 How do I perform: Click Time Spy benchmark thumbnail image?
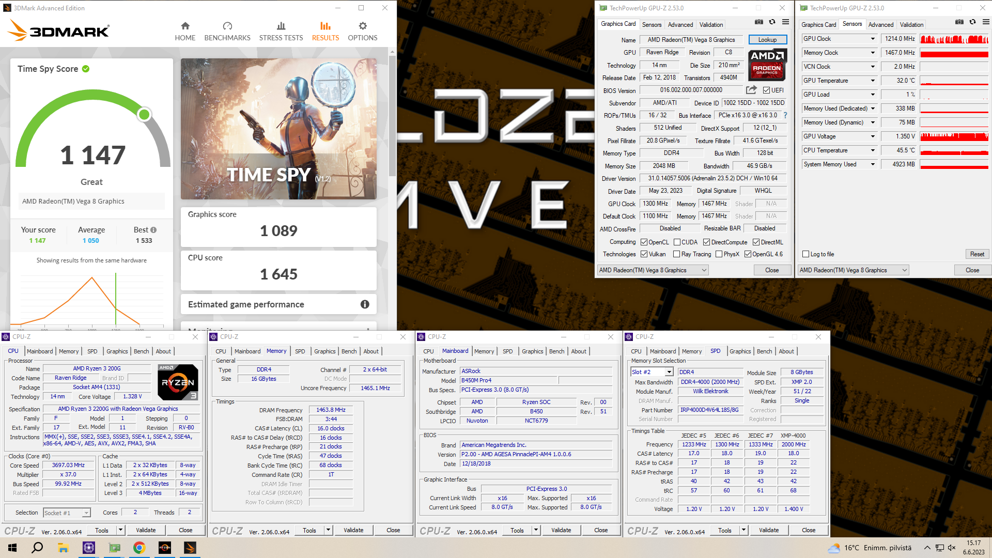tap(278, 129)
